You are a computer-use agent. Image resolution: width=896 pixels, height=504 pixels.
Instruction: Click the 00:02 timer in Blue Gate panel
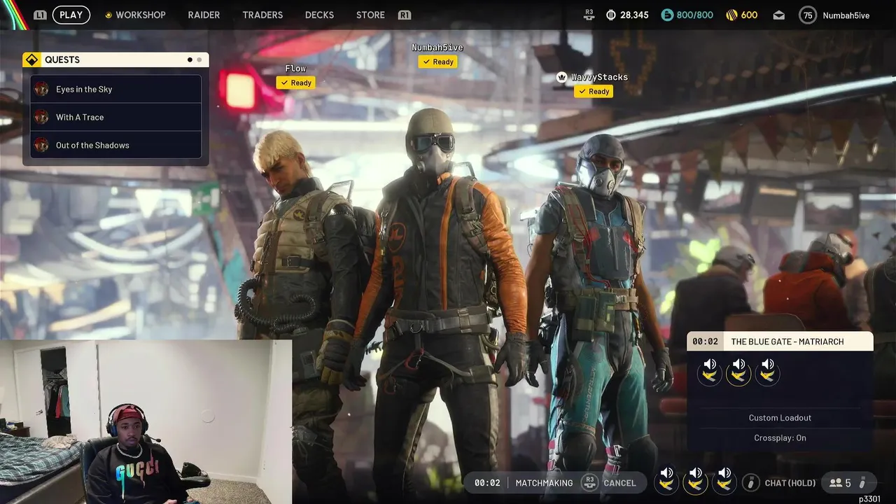(x=705, y=342)
